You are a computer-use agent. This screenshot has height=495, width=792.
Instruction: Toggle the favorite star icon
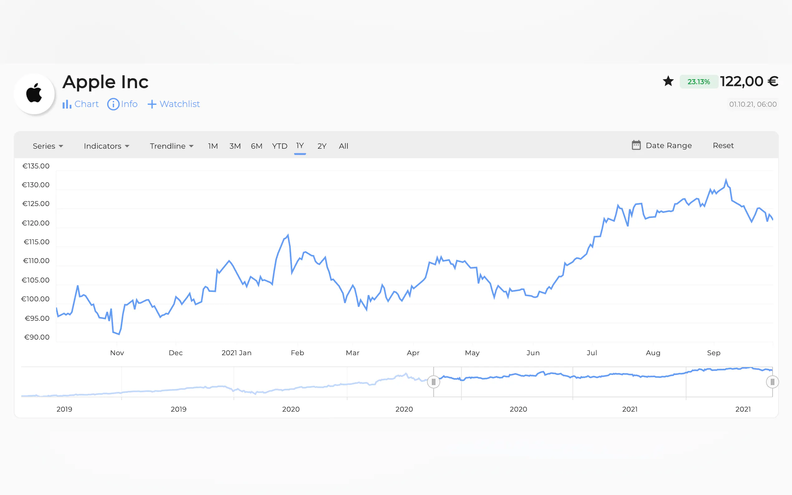coord(668,81)
